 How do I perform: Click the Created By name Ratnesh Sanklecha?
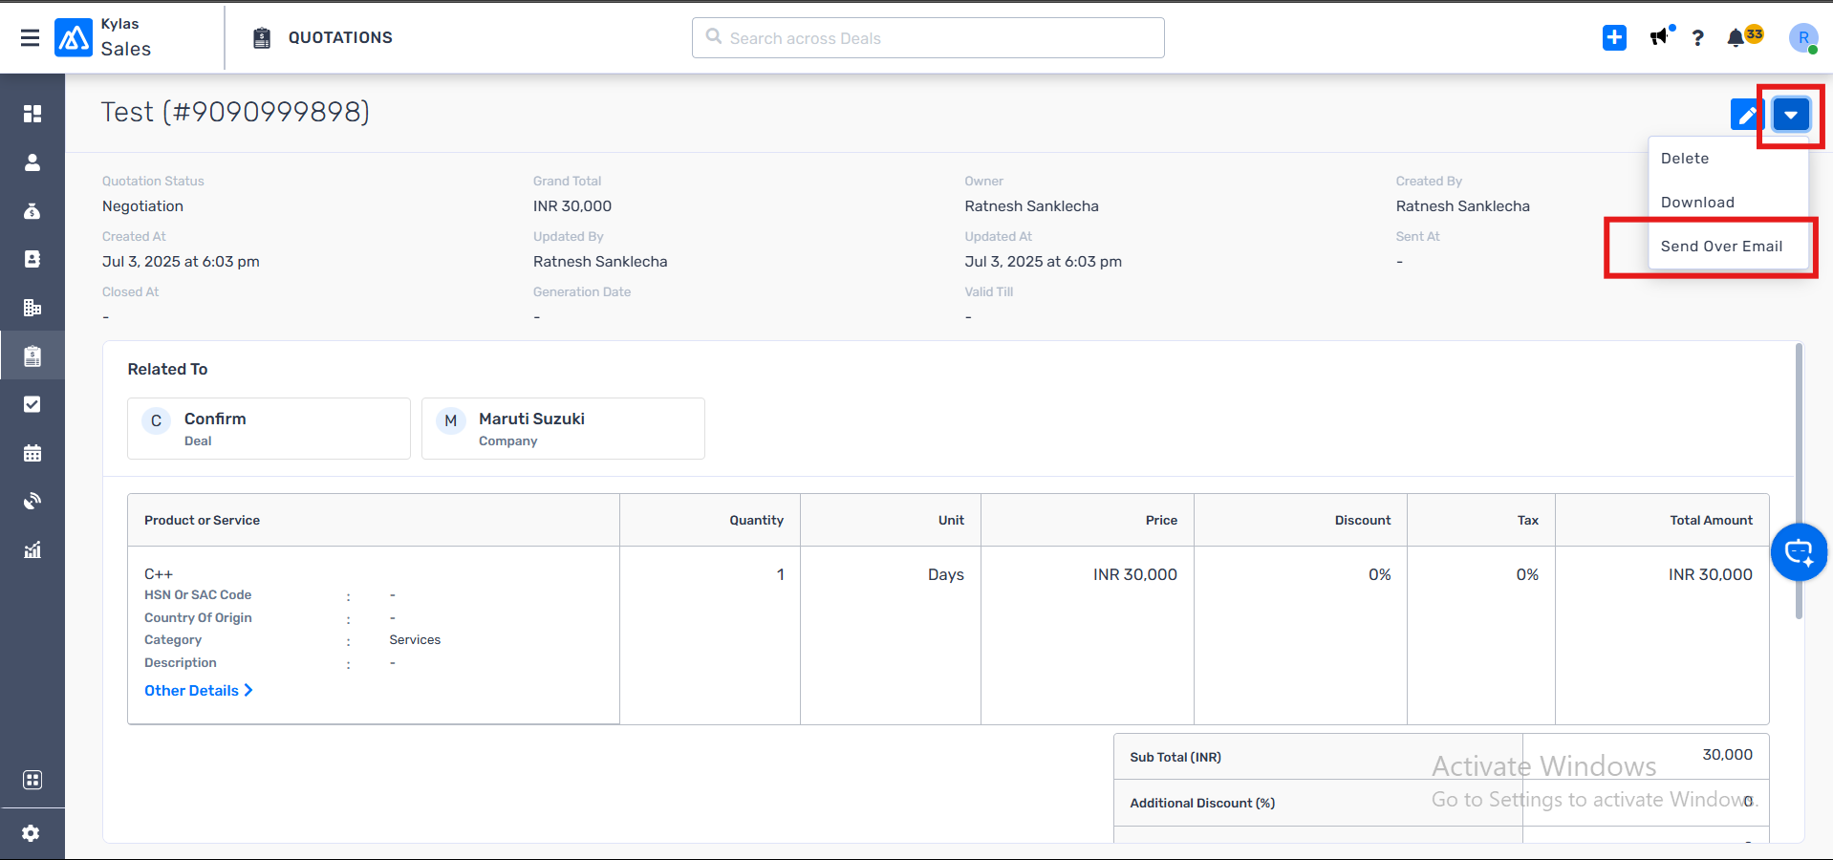tap(1462, 206)
